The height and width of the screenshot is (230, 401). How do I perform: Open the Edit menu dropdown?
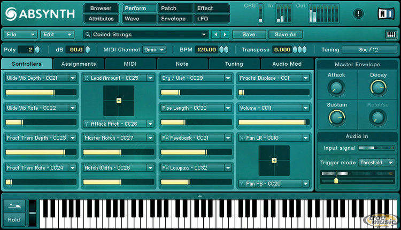click(57, 34)
